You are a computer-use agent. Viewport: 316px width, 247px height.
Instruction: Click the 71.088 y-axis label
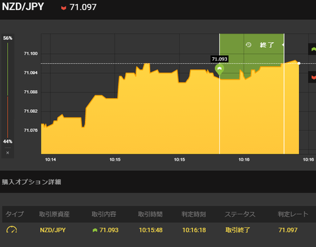click(x=31, y=92)
